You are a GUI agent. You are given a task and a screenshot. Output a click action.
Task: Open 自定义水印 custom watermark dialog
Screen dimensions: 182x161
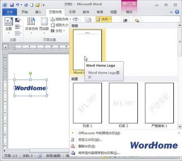pyautogui.click(x=125, y=140)
